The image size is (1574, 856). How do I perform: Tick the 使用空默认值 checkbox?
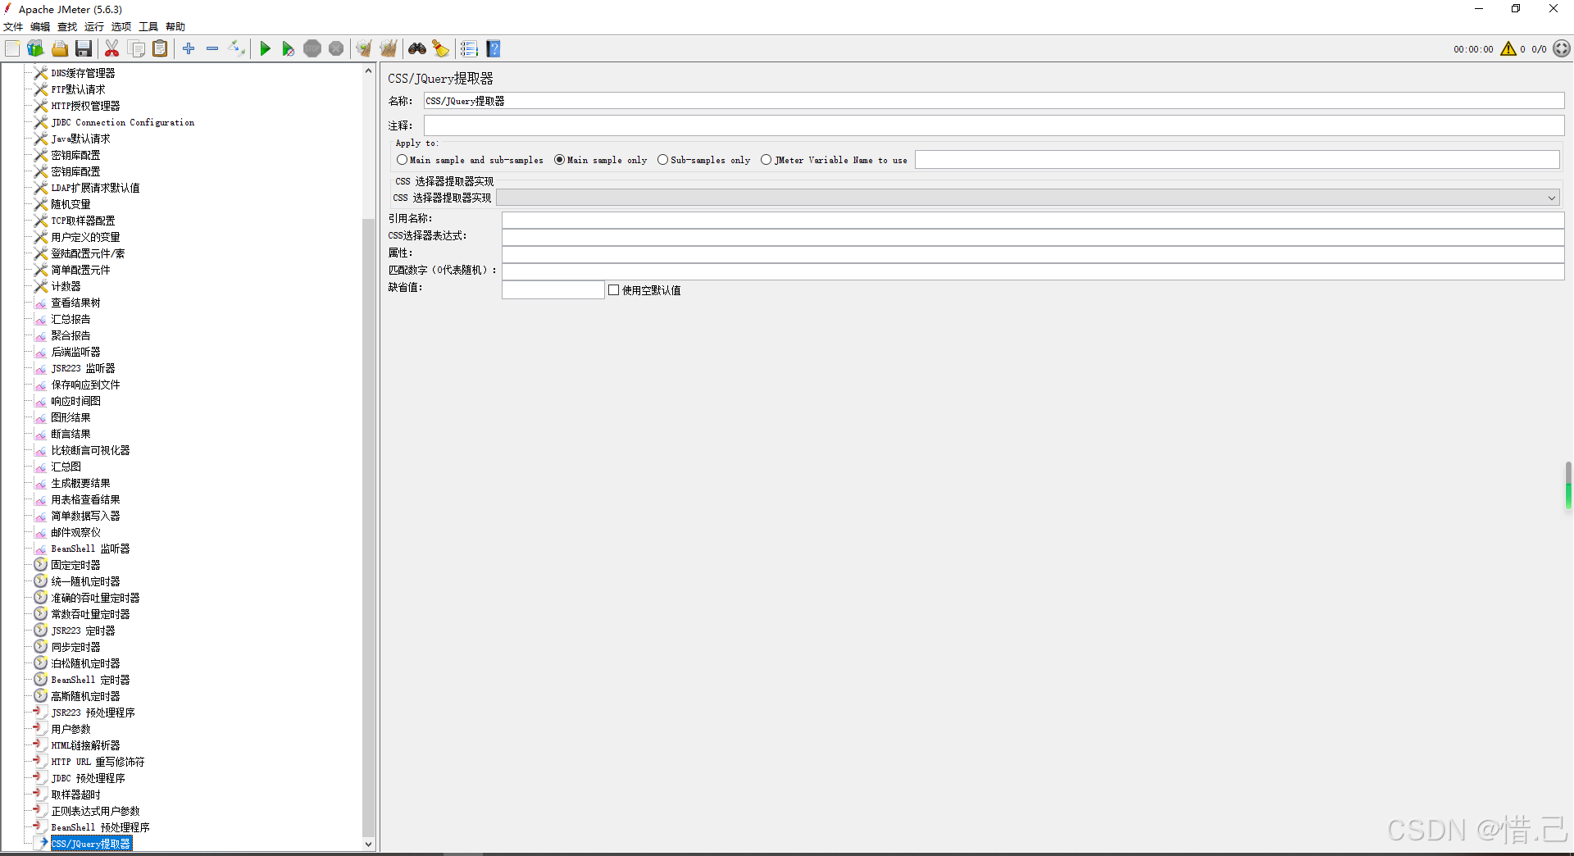tap(613, 290)
